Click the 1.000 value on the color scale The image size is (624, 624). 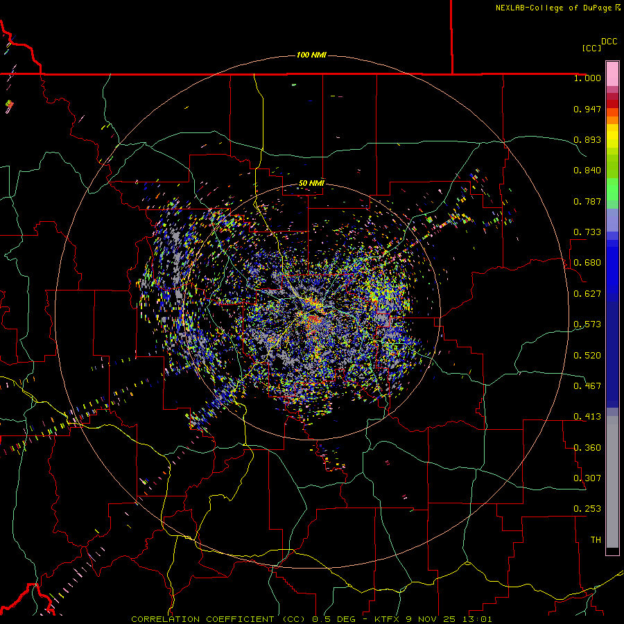pyautogui.click(x=587, y=78)
